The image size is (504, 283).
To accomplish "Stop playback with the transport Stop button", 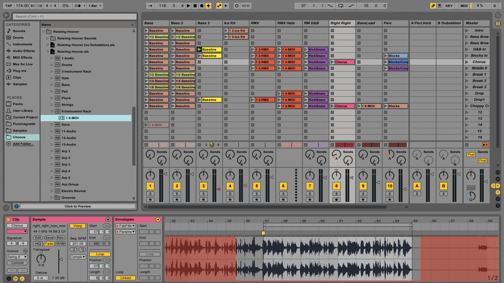I will click(195, 6).
